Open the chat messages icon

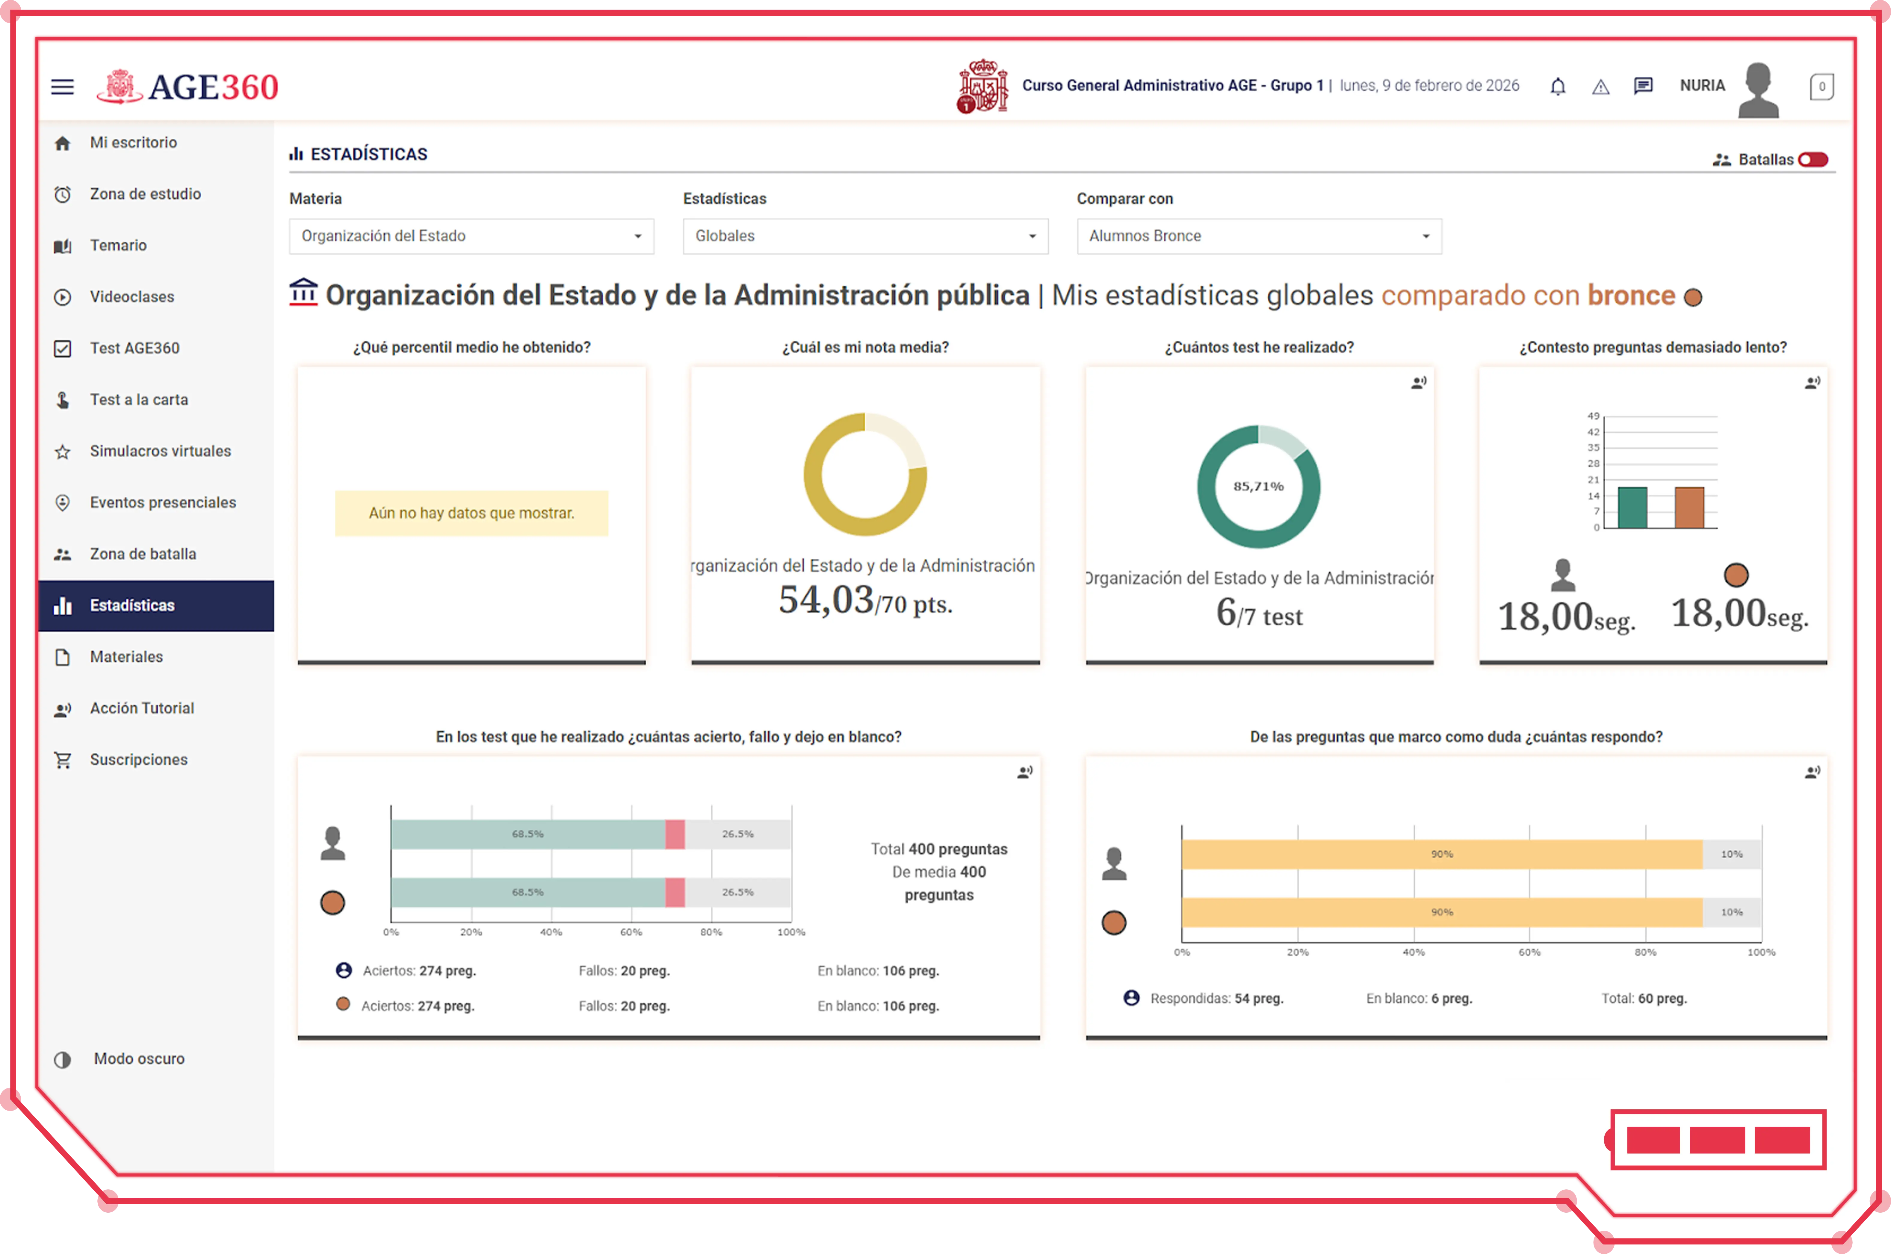tap(1643, 86)
